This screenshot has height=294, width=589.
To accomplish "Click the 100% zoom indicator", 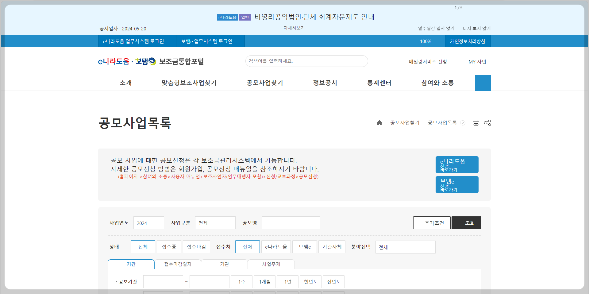I will point(426,41).
